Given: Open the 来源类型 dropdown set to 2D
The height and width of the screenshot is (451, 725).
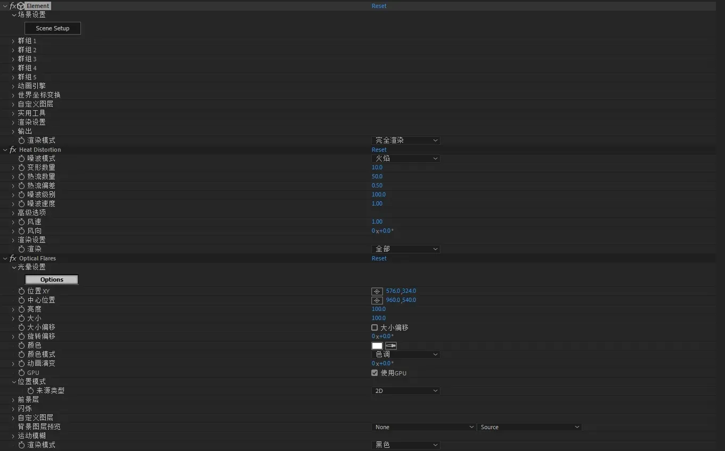Looking at the screenshot, I should (405, 391).
